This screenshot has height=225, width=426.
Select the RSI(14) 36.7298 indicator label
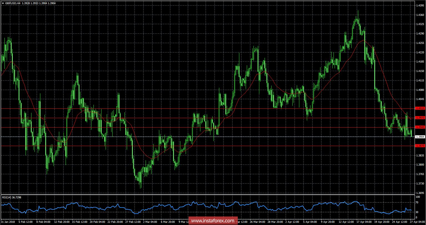point(12,197)
